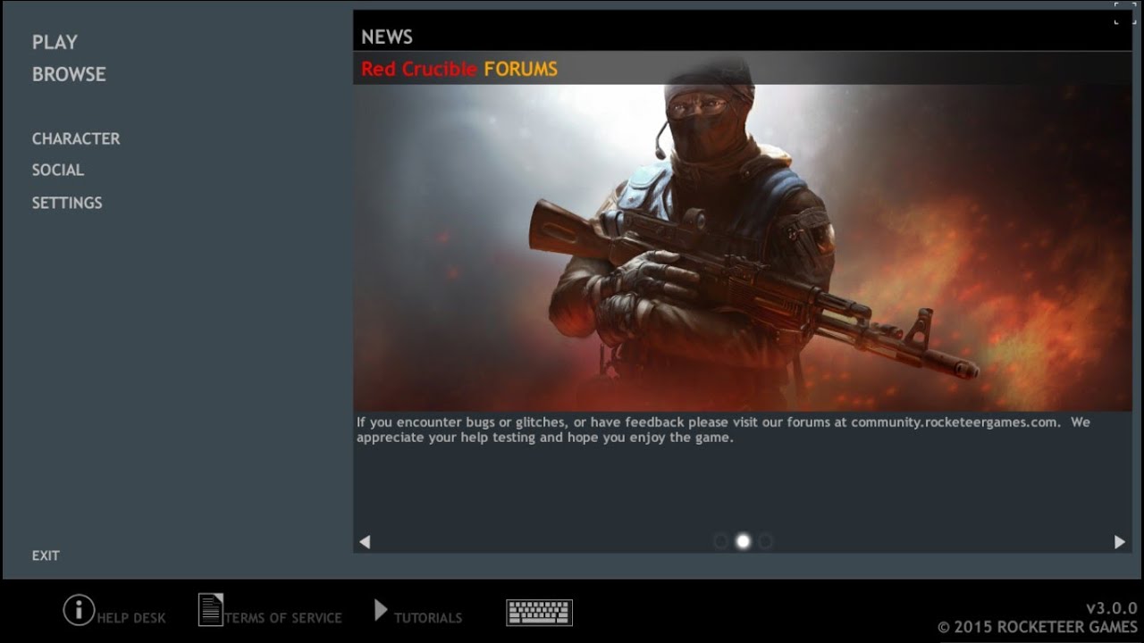The image size is (1144, 643).
Task: Open the PLAY menu
Action: (55, 42)
